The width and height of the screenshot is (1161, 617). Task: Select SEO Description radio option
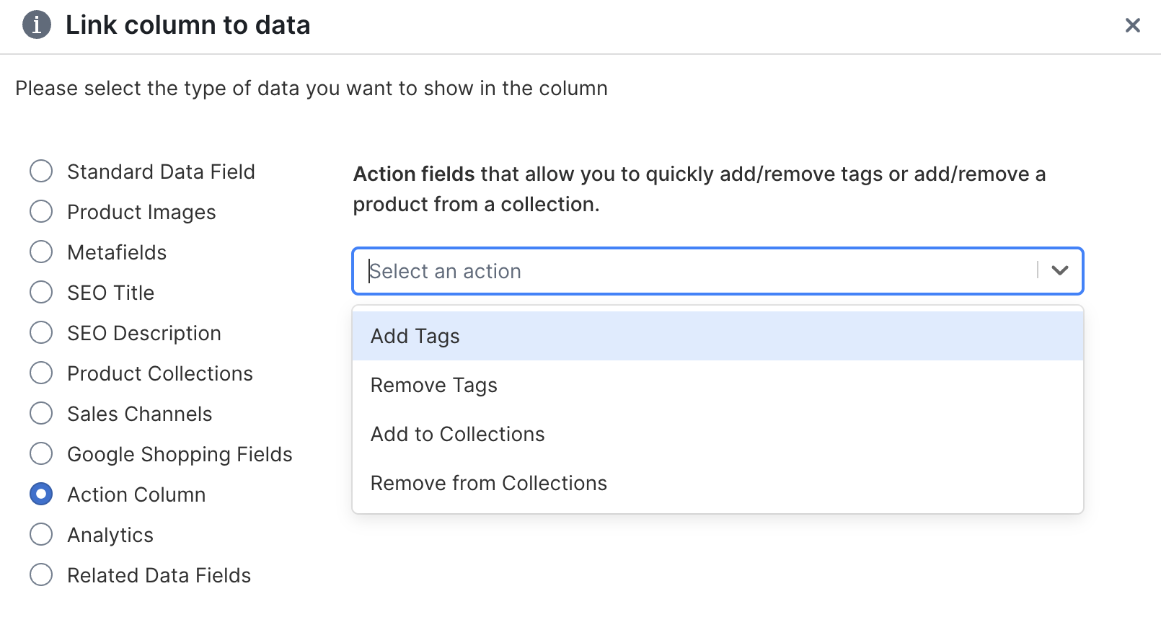coord(41,332)
